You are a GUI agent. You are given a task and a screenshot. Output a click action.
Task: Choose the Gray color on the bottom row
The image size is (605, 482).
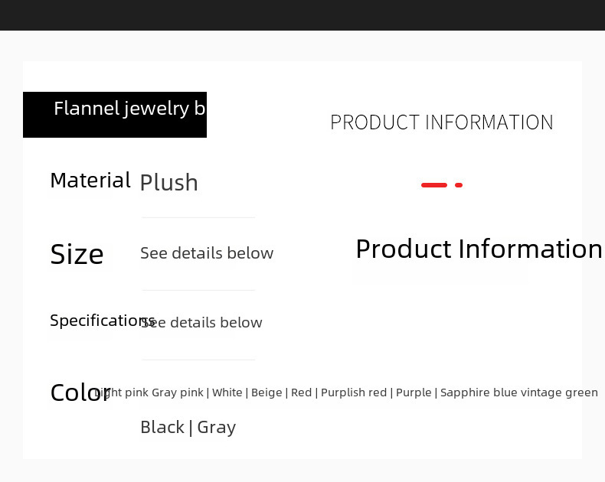[217, 427]
